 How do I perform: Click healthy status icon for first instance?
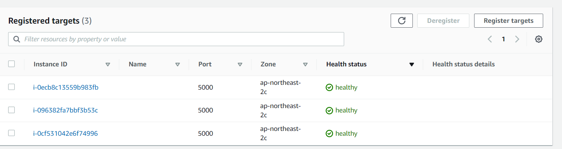329,87
